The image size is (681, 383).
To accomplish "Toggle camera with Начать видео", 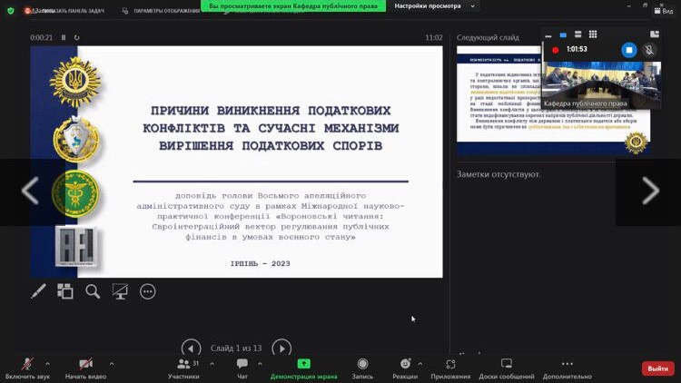I will [x=85, y=368].
